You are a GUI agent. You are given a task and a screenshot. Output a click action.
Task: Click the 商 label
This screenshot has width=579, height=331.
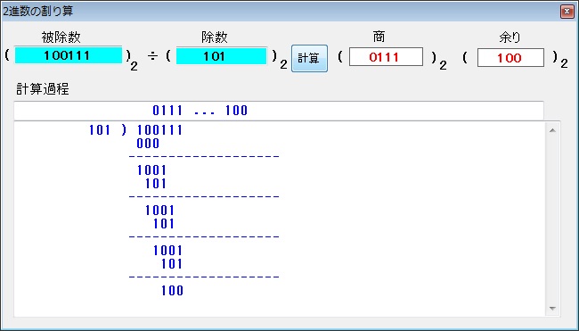point(379,37)
